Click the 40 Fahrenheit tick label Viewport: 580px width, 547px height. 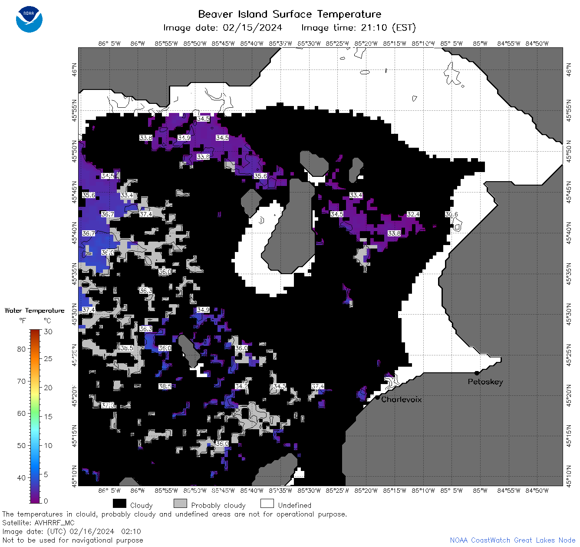click(x=22, y=477)
